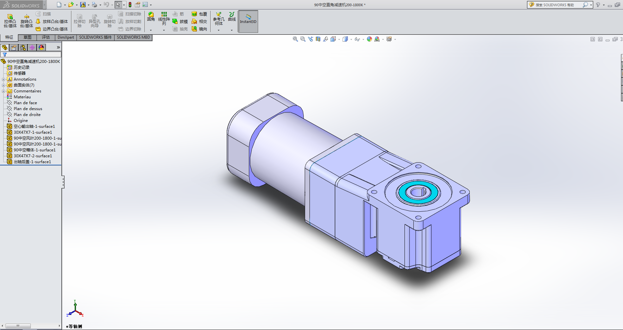Click the Section View icon
The image size is (623, 330).
[x=318, y=39]
